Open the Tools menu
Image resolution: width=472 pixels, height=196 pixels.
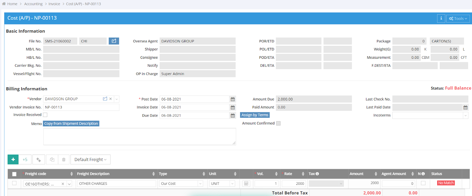(458, 19)
